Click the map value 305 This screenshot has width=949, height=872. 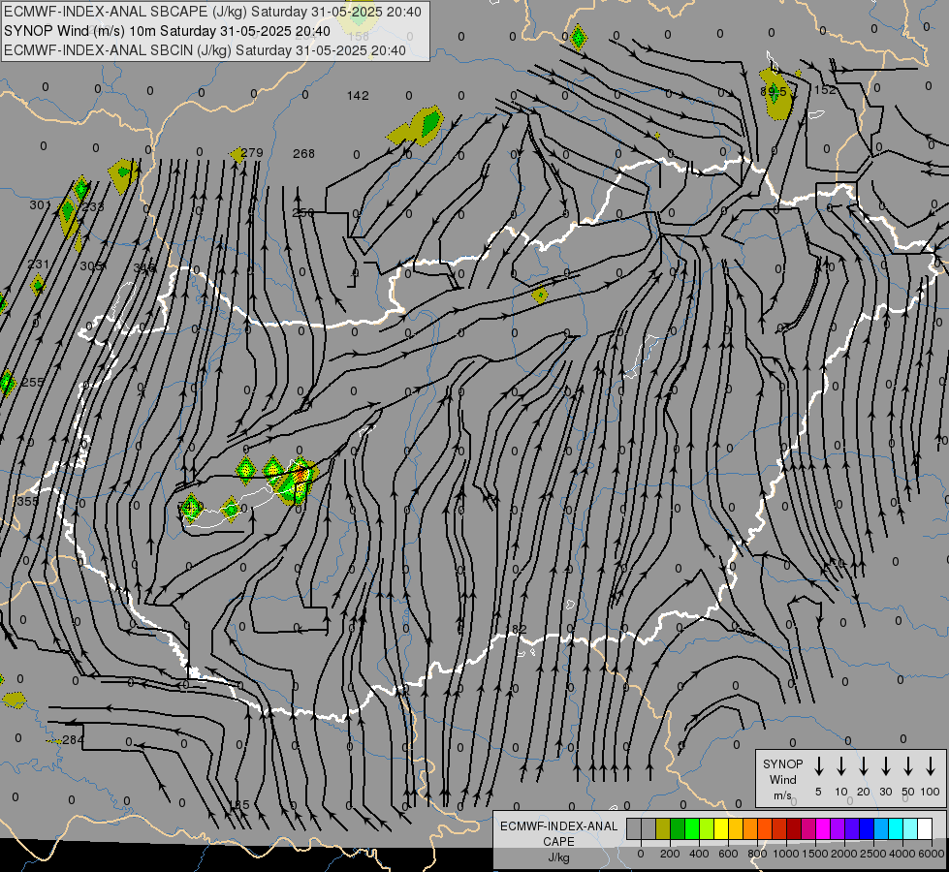[x=91, y=266]
